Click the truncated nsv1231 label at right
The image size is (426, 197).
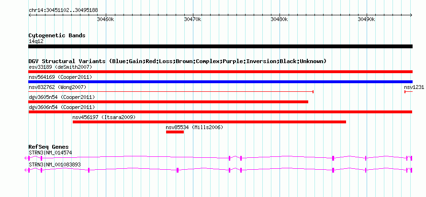(x=414, y=87)
